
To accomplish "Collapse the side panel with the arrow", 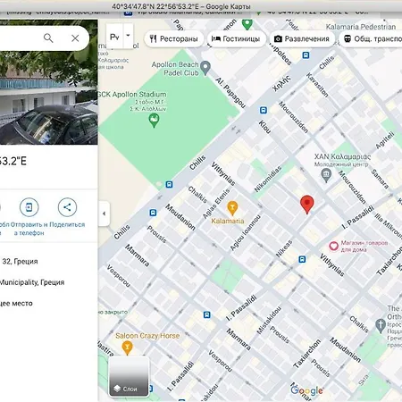I will (x=104, y=214).
